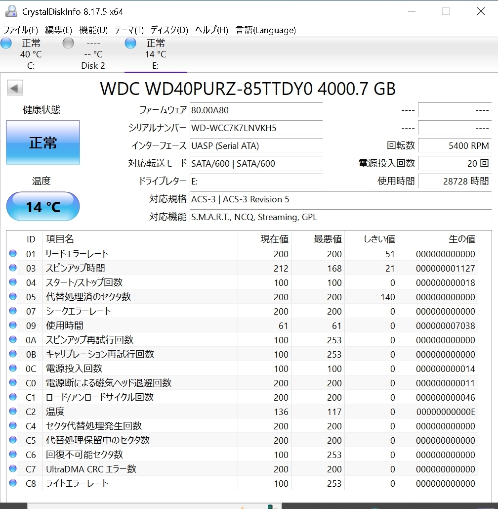
Task: Click the drive letter field E:
Action: pos(256,181)
